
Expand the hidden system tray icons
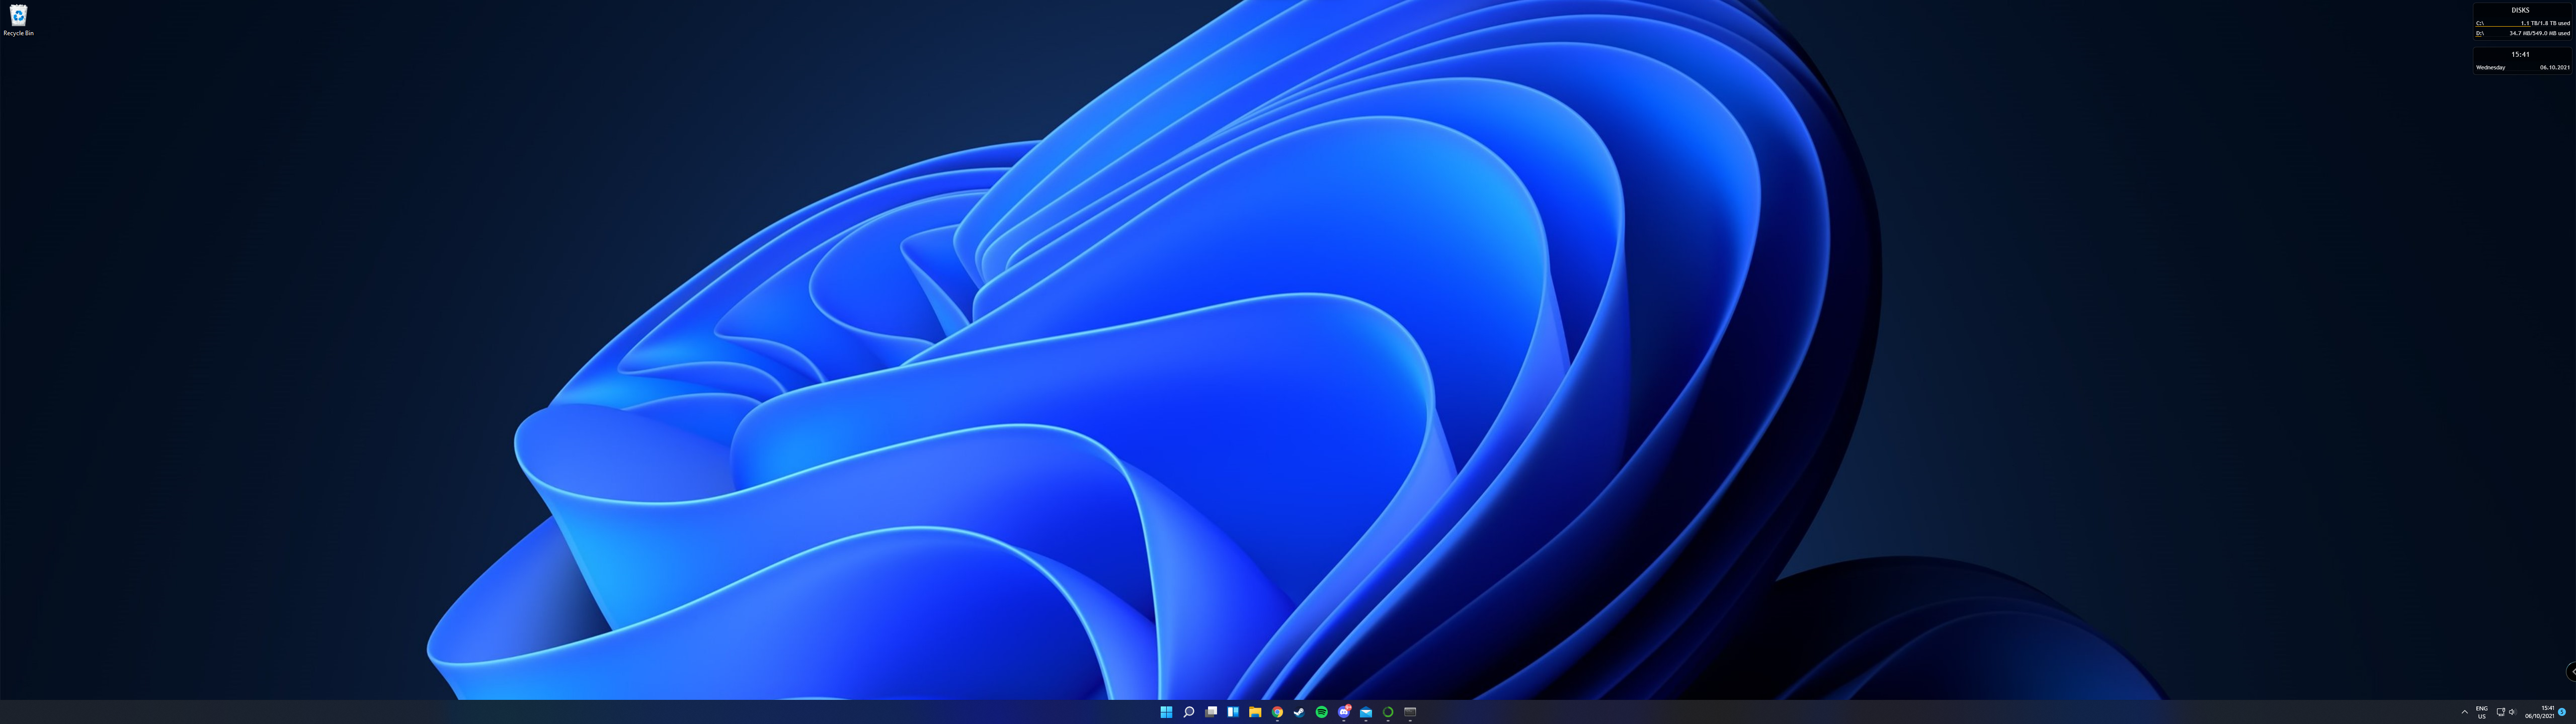click(2465, 712)
